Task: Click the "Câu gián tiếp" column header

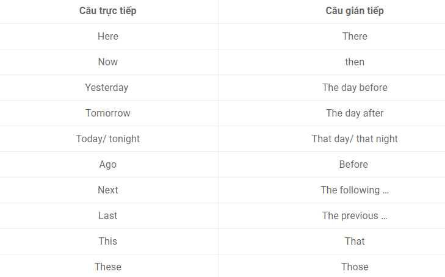Action: tap(355, 11)
